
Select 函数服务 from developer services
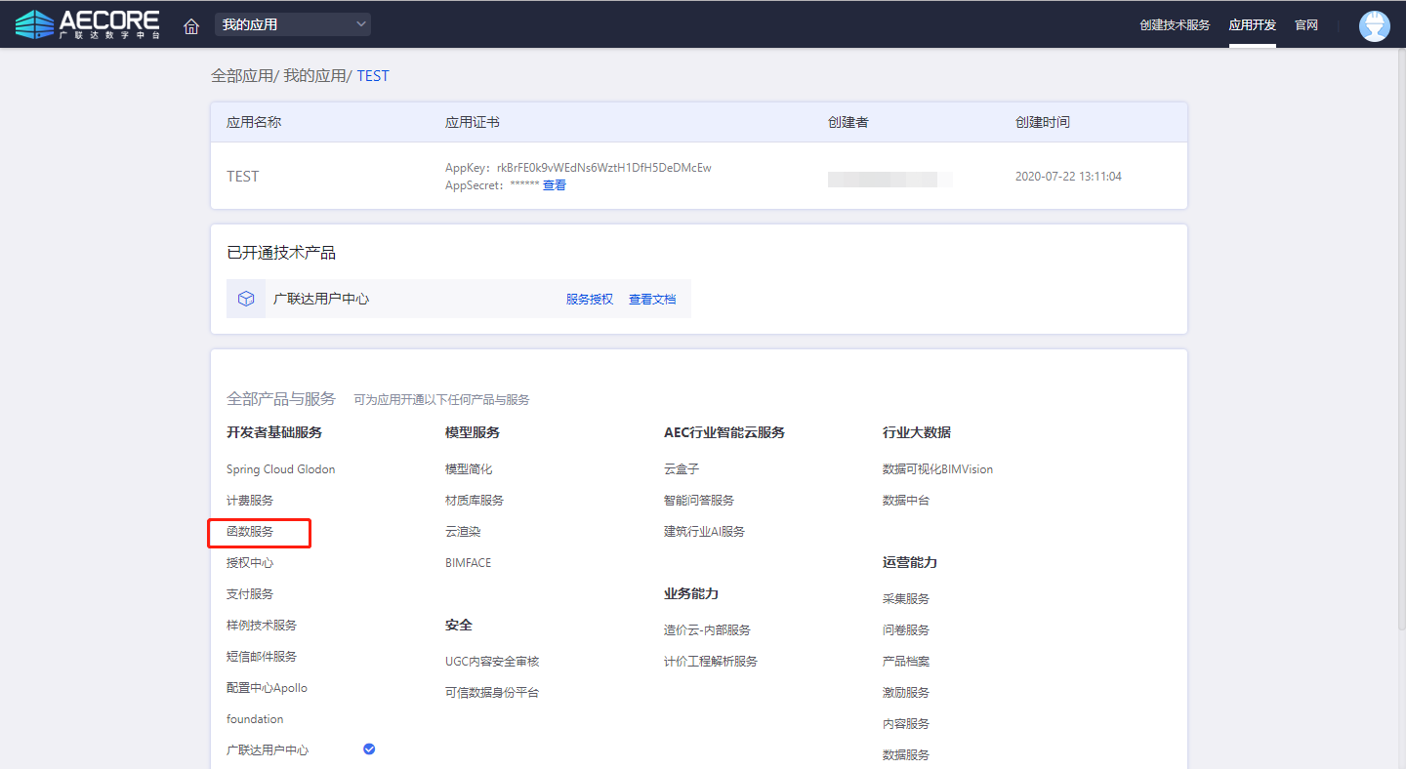click(x=250, y=532)
